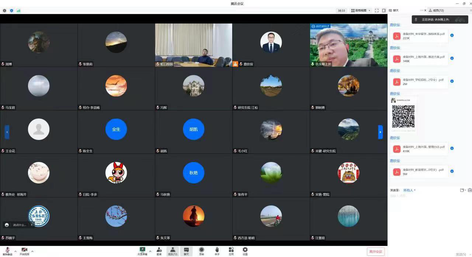This screenshot has width=472, height=257.
Task: Download the 教育部关...0号文 PDF file
Action: click(x=452, y=171)
